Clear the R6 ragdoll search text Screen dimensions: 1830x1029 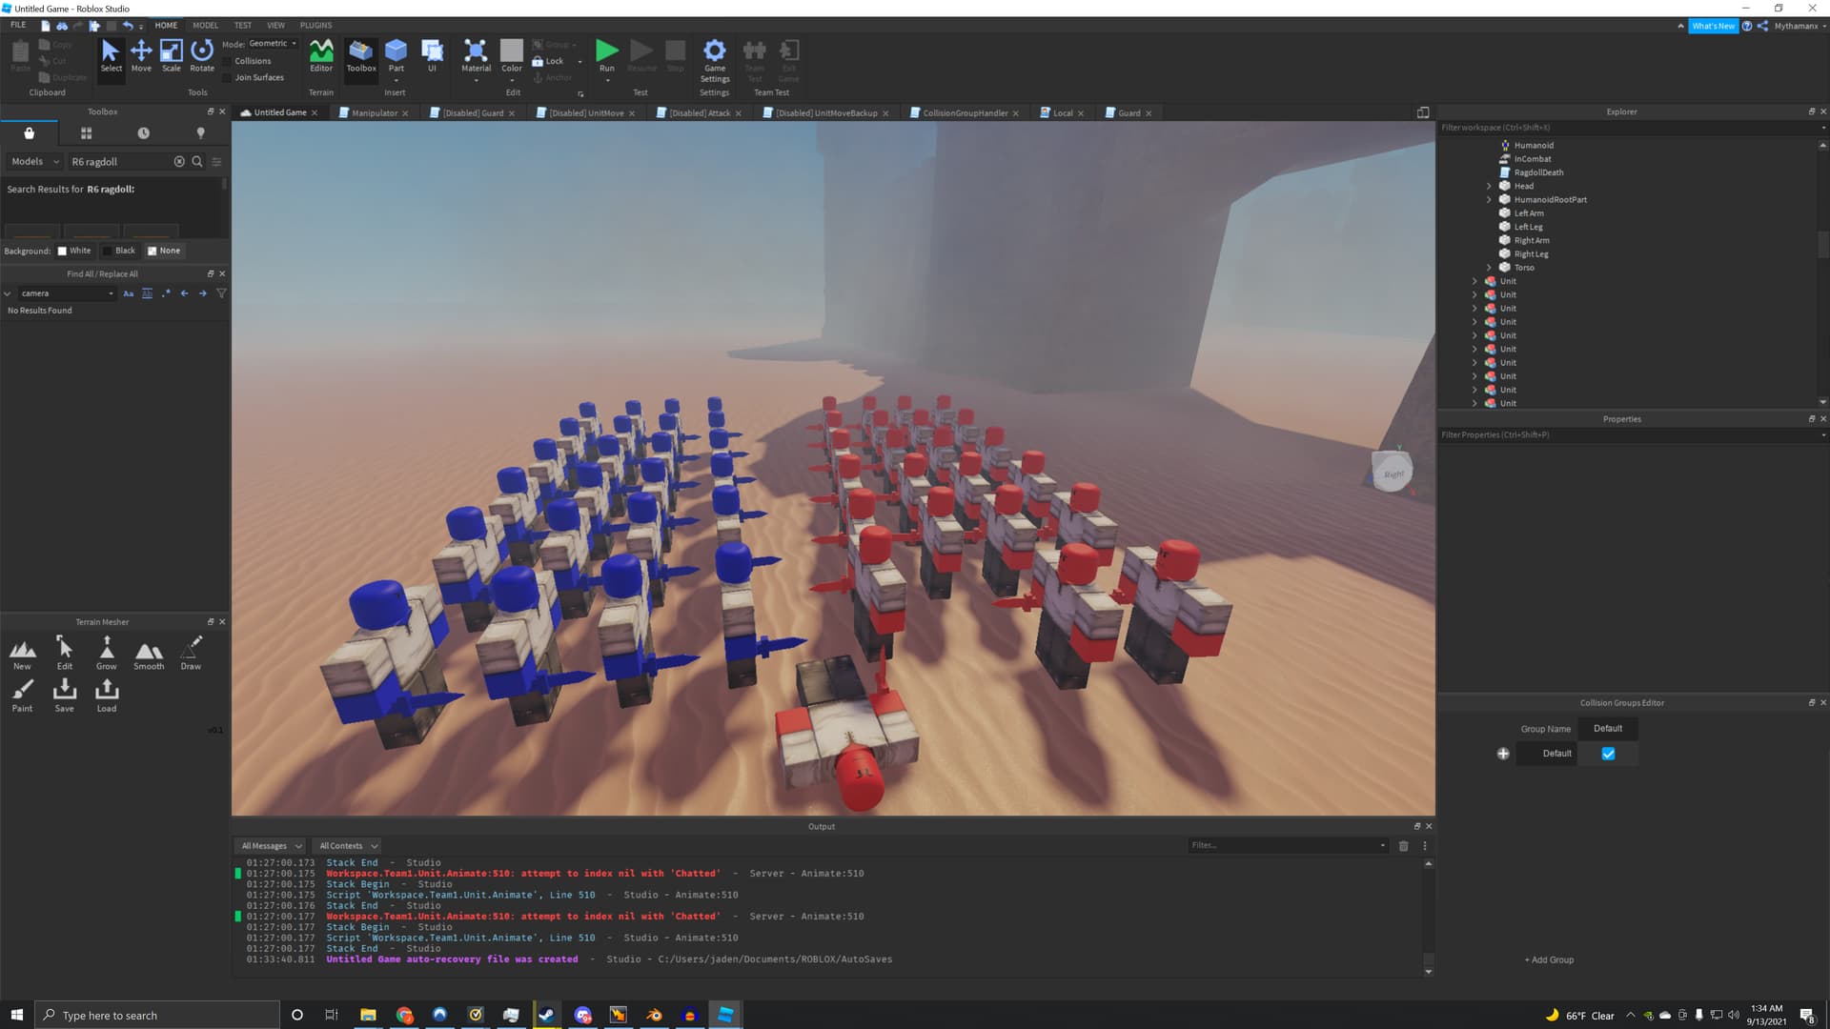[179, 162]
